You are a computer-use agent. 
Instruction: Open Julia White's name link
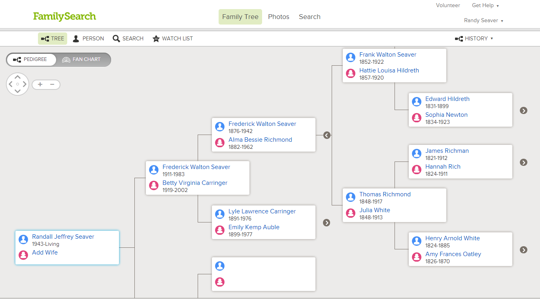tap(375, 210)
